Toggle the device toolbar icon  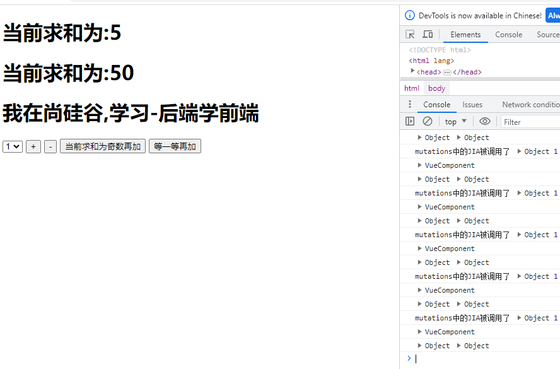click(x=428, y=34)
